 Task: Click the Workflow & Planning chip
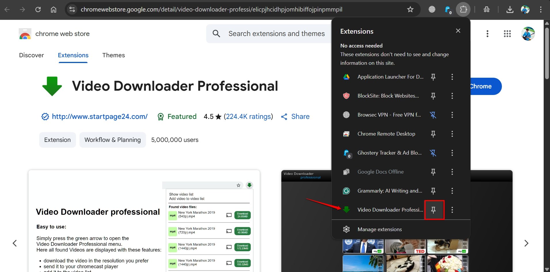(x=113, y=140)
